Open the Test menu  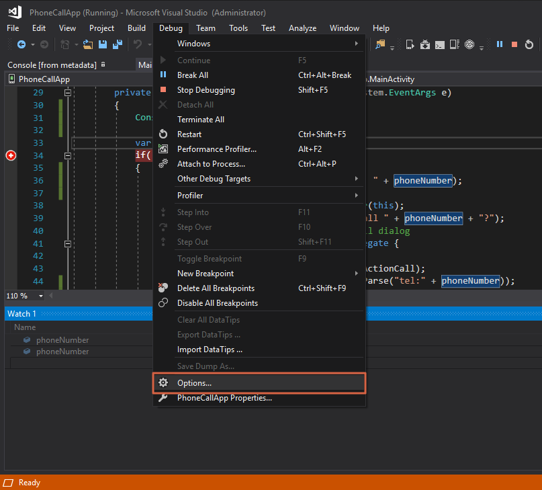[x=268, y=28]
